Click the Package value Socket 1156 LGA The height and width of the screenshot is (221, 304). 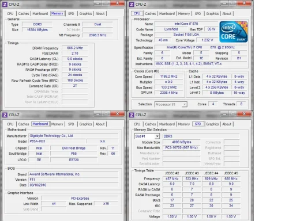186,35
